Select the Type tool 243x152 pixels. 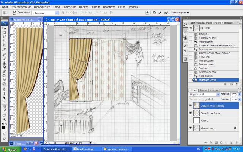(x=4, y=93)
